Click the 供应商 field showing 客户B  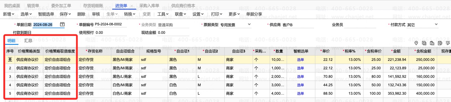(298, 25)
